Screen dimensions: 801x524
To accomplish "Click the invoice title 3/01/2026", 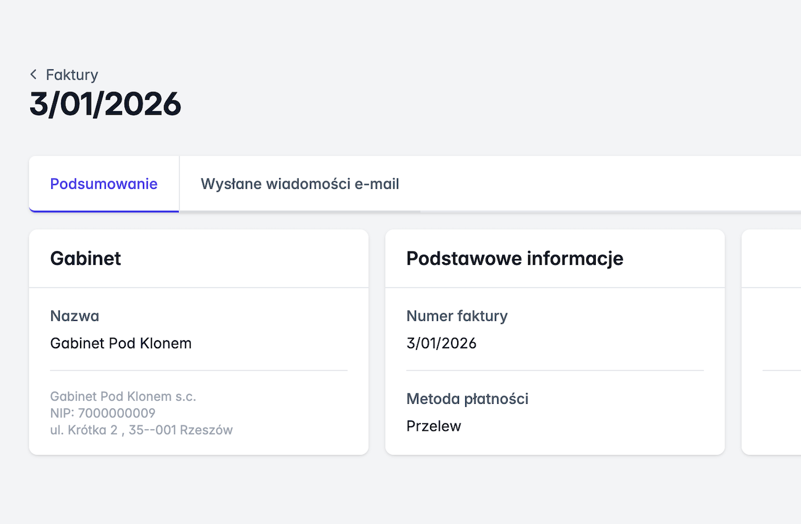I will click(x=105, y=104).
